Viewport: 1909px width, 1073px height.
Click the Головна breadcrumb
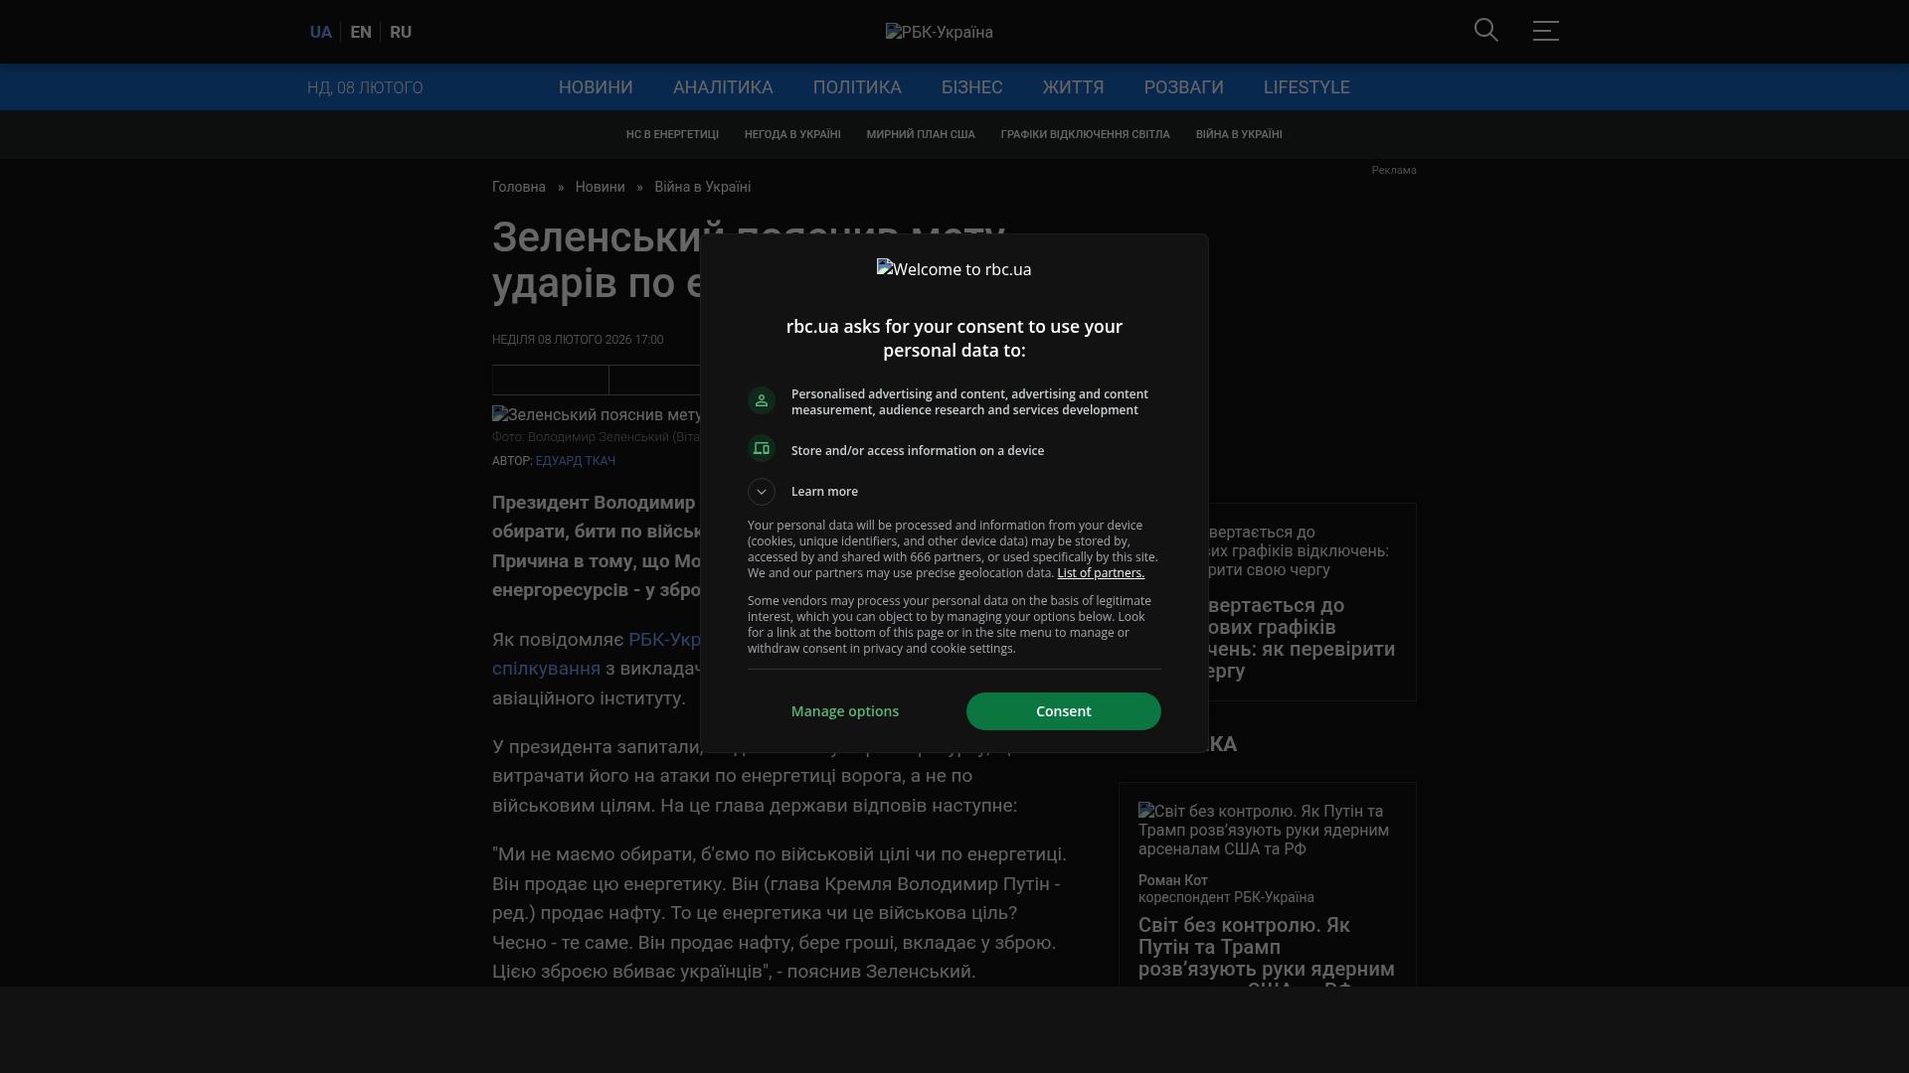coord(518,187)
